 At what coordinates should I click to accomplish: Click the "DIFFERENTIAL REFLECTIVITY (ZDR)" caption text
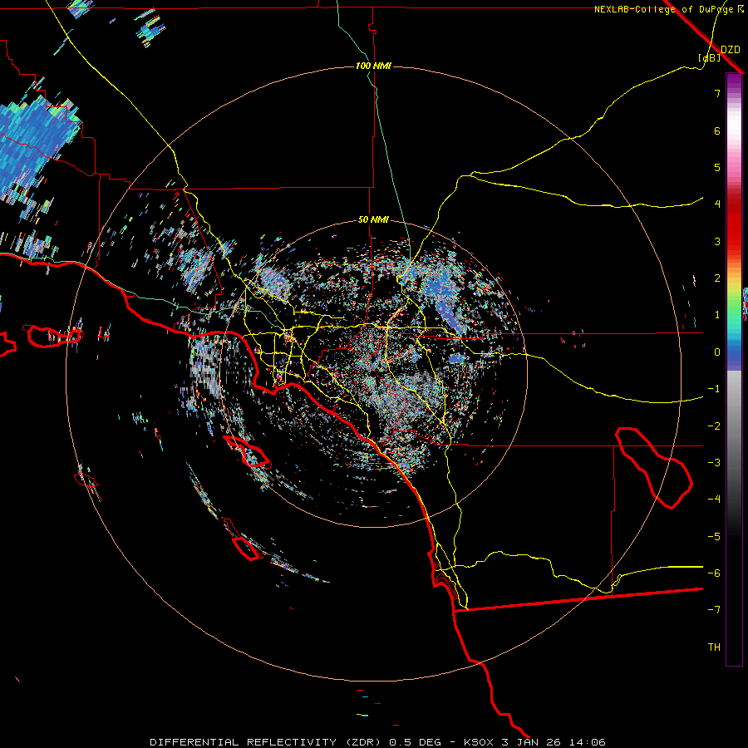coord(267,742)
